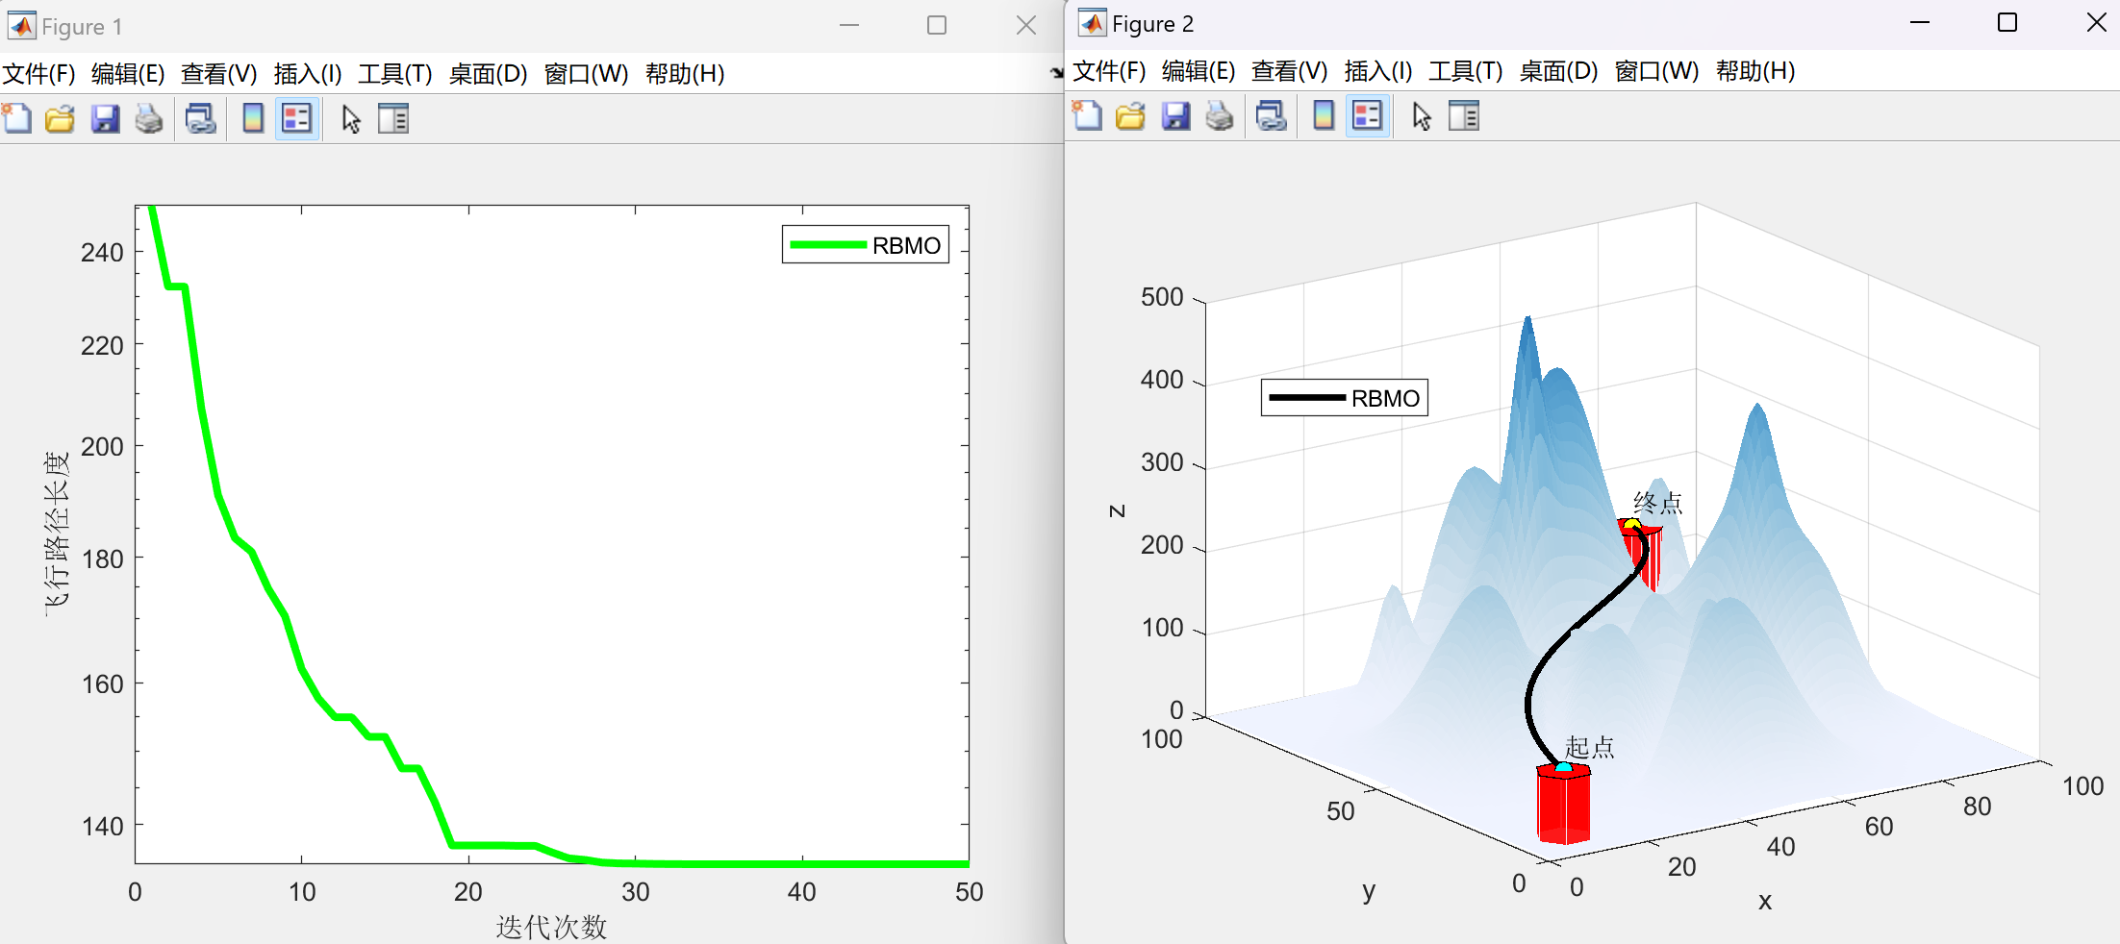The width and height of the screenshot is (2120, 944).
Task: Print Figure 2 using the printer icon
Action: (1220, 116)
